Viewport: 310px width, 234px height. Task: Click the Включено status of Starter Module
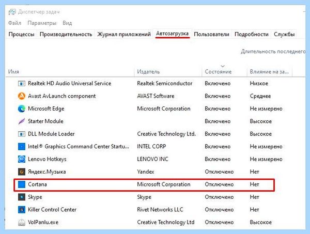(x=218, y=121)
